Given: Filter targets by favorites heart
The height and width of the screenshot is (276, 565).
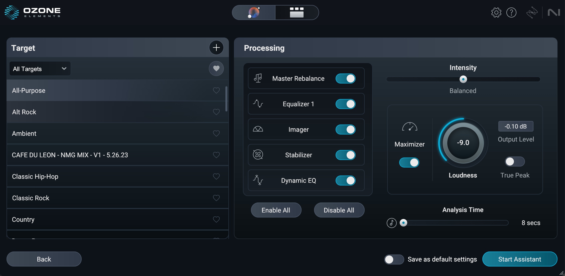Looking at the screenshot, I should [x=216, y=68].
